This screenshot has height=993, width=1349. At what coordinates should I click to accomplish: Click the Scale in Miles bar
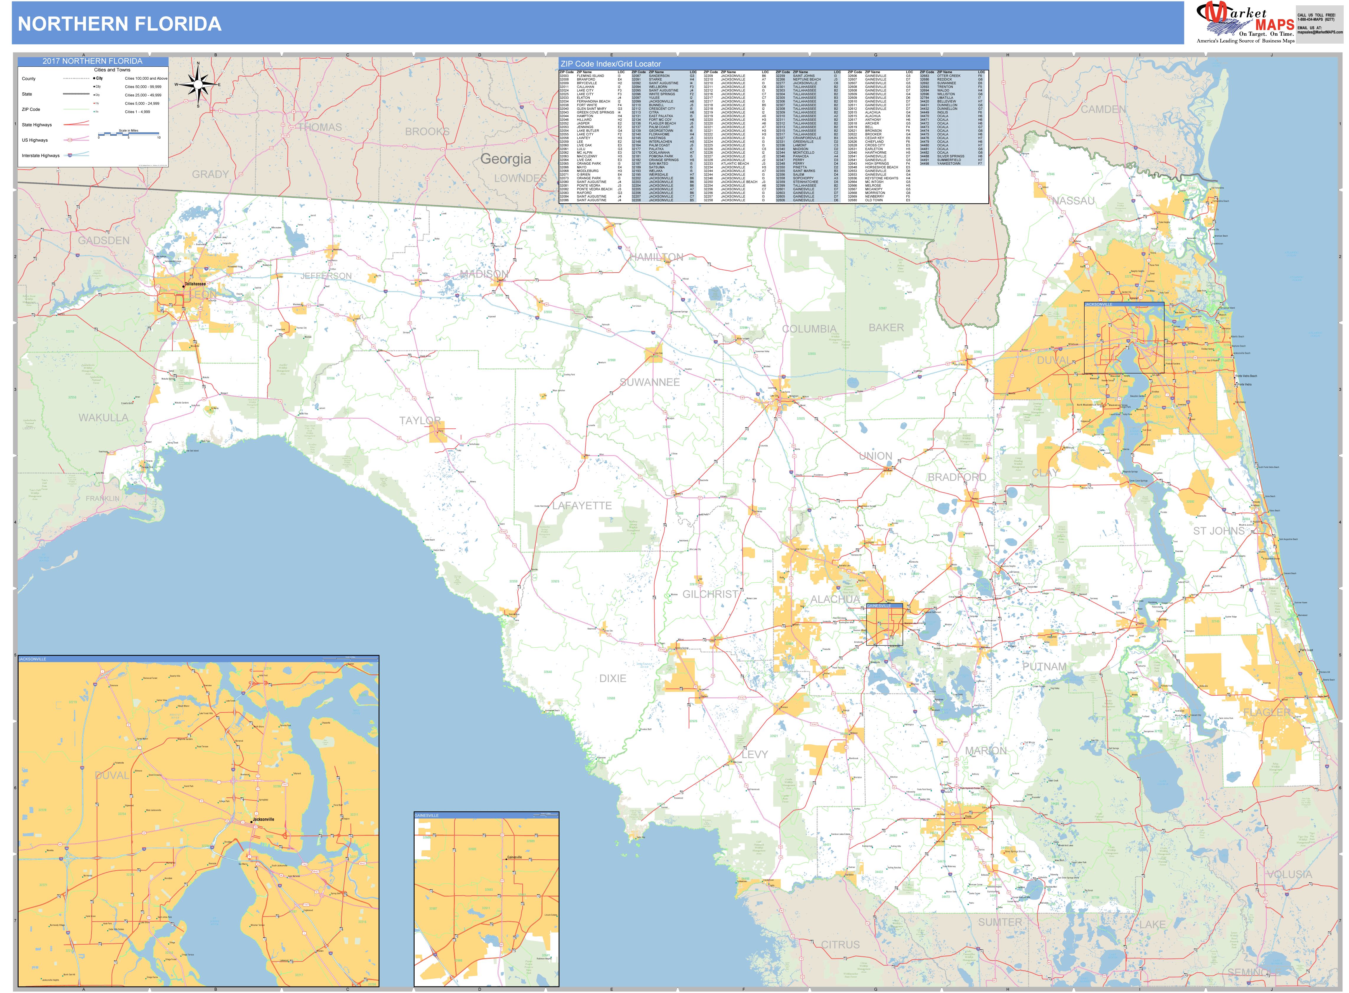pos(129,133)
